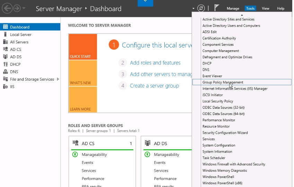This screenshot has height=187, width=294.
Task: Click the Refresh icon in the header
Action: 201,8
